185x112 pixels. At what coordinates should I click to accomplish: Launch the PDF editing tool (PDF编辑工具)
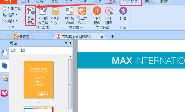(x=43, y=15)
